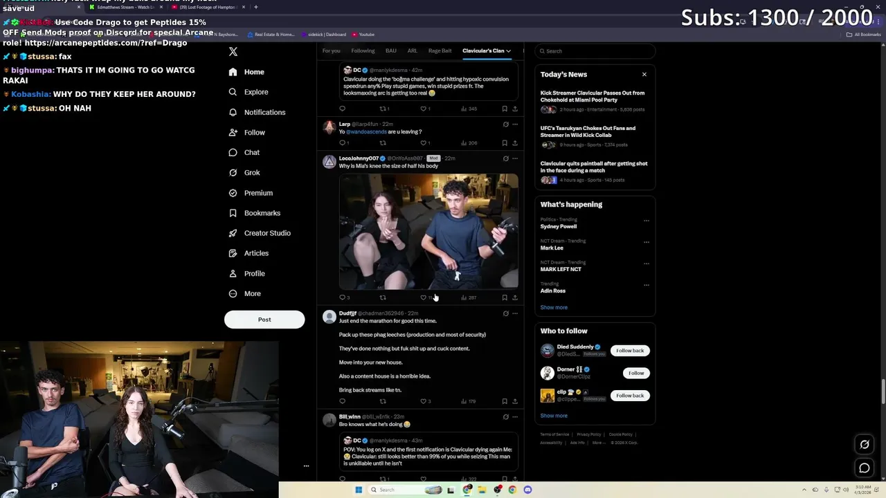Open more options on Bill_winn post
This screenshot has width=886, height=498.
point(514,417)
